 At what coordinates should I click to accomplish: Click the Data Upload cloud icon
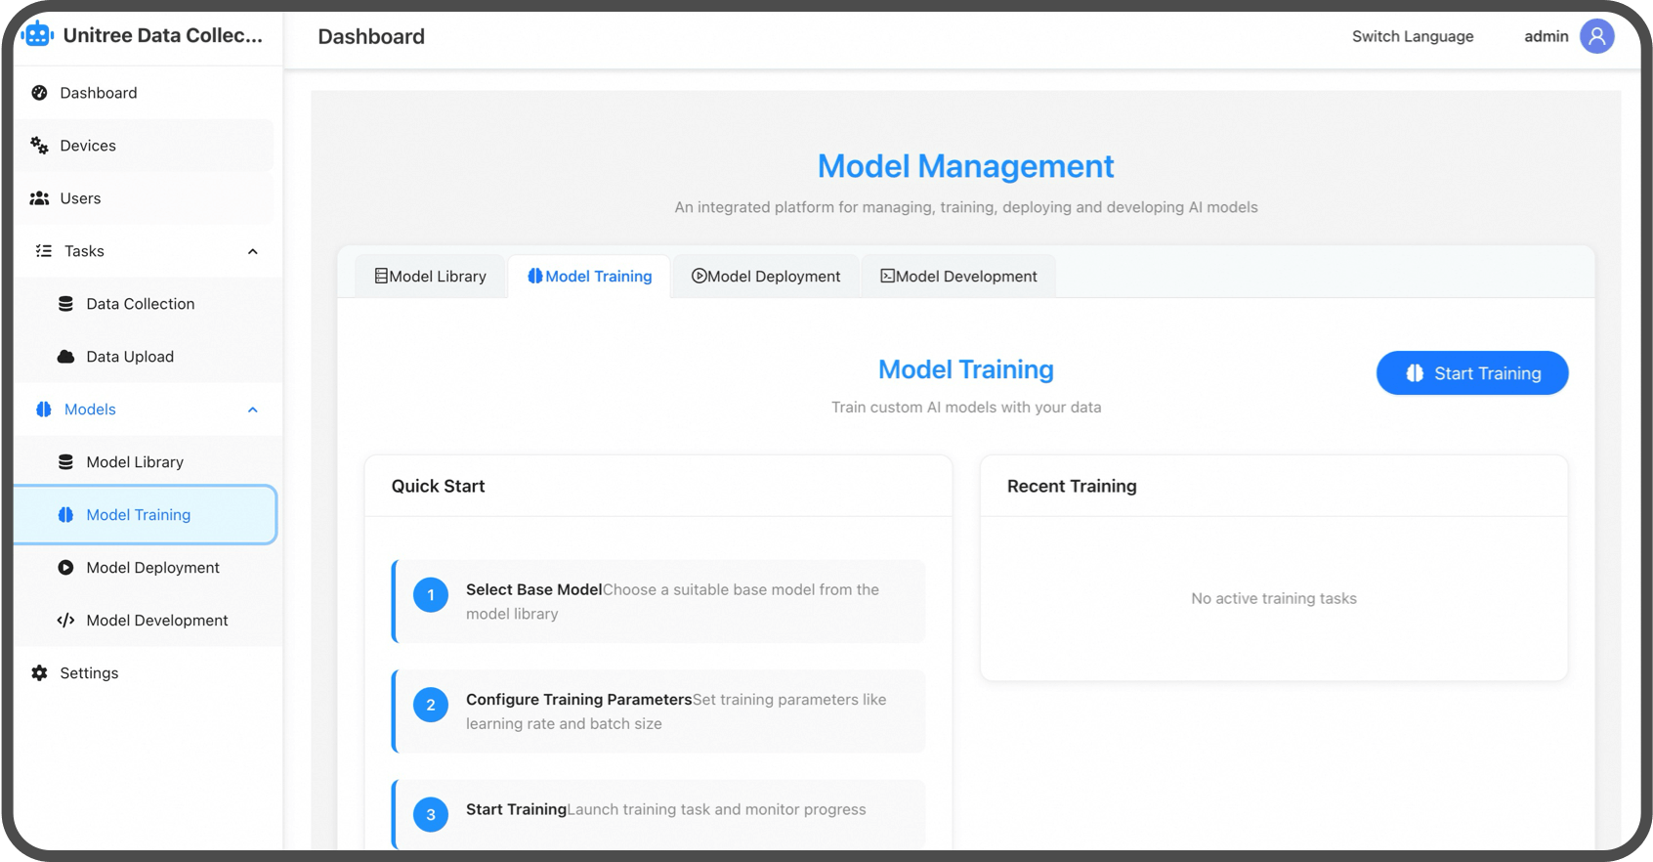point(65,357)
